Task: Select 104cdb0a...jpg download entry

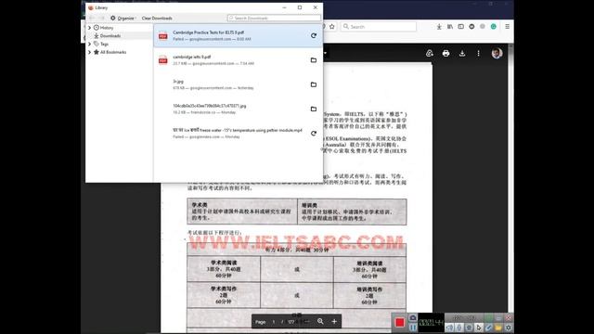Action: pyautogui.click(x=239, y=109)
